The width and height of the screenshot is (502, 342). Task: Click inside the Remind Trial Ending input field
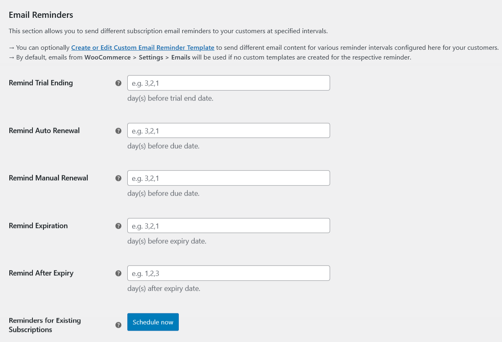(228, 83)
